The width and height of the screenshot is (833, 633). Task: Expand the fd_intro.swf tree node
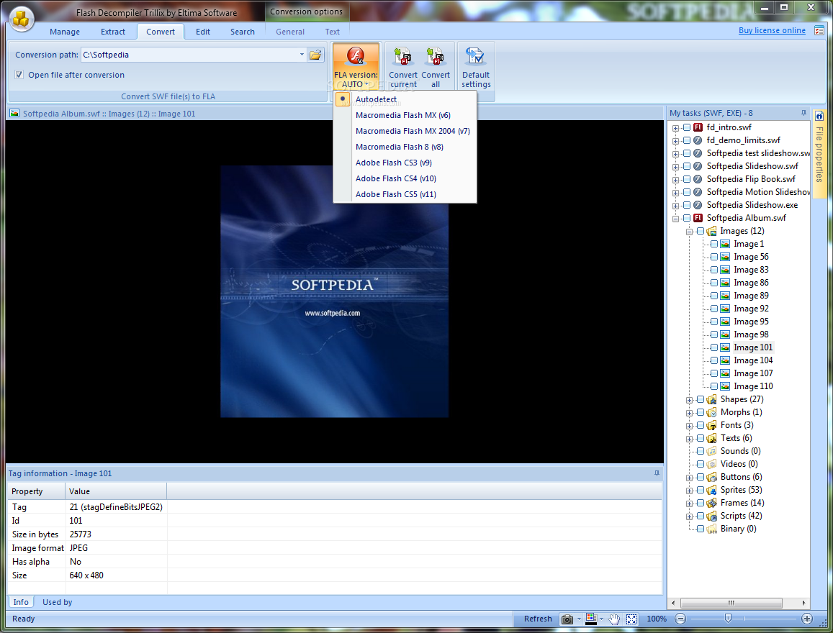[676, 128]
